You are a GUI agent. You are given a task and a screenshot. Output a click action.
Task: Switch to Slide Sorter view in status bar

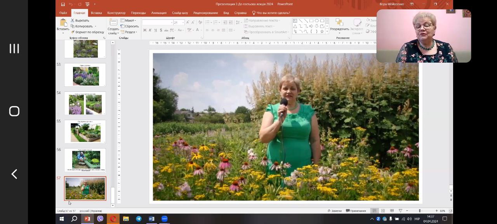(x=383, y=211)
